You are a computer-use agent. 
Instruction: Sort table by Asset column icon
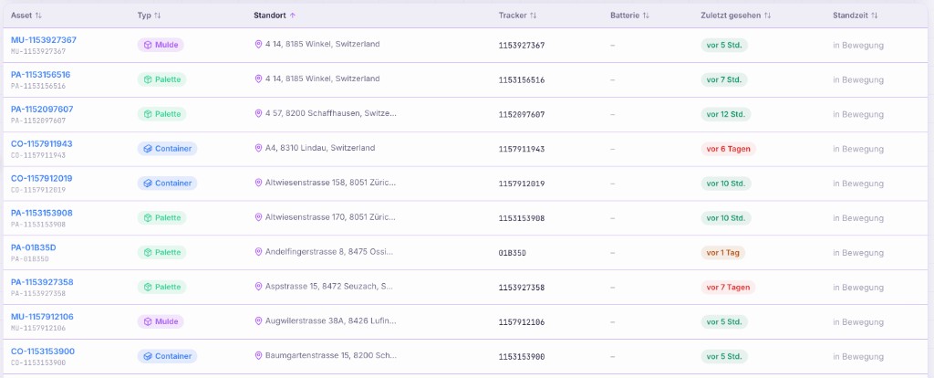point(38,16)
